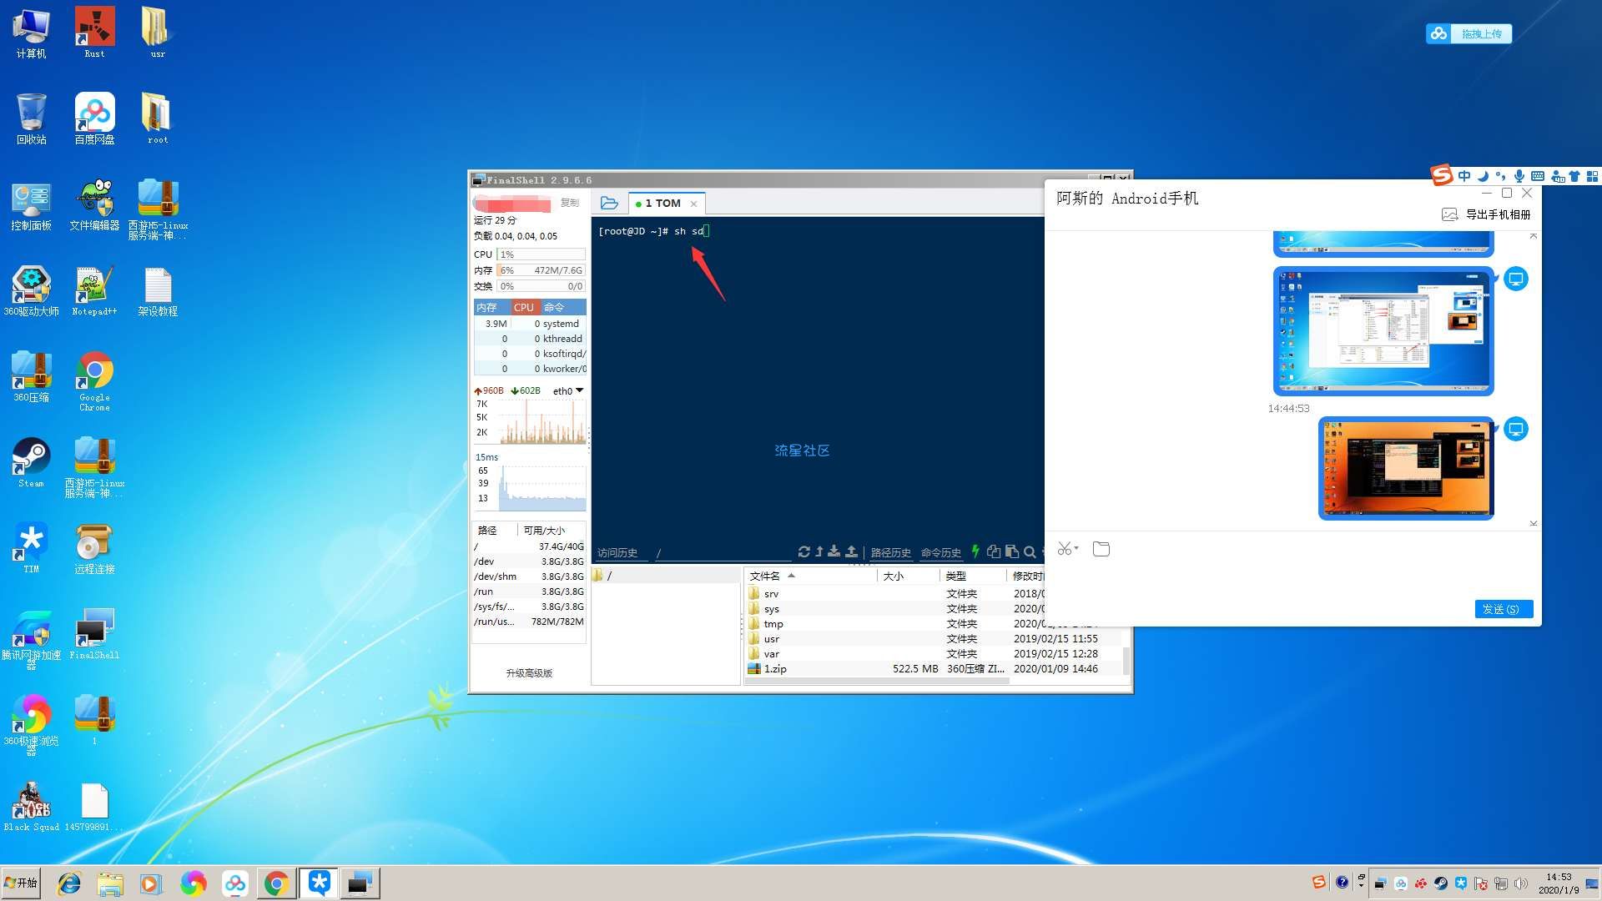Toggle Sogou moon half-width mode icon
1602x901 pixels.
point(1483,176)
